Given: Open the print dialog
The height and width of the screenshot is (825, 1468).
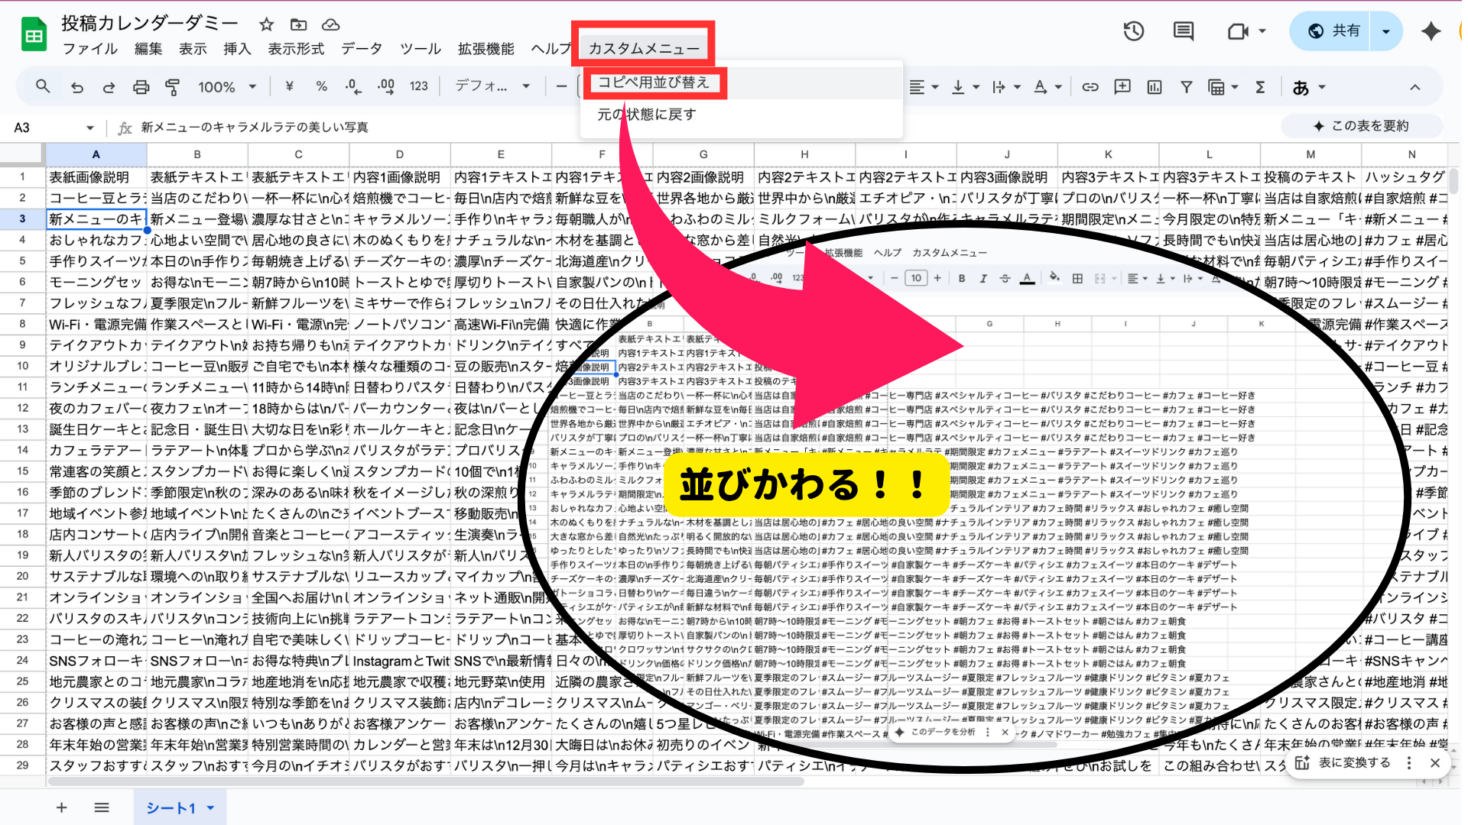Looking at the screenshot, I should coord(141,86).
